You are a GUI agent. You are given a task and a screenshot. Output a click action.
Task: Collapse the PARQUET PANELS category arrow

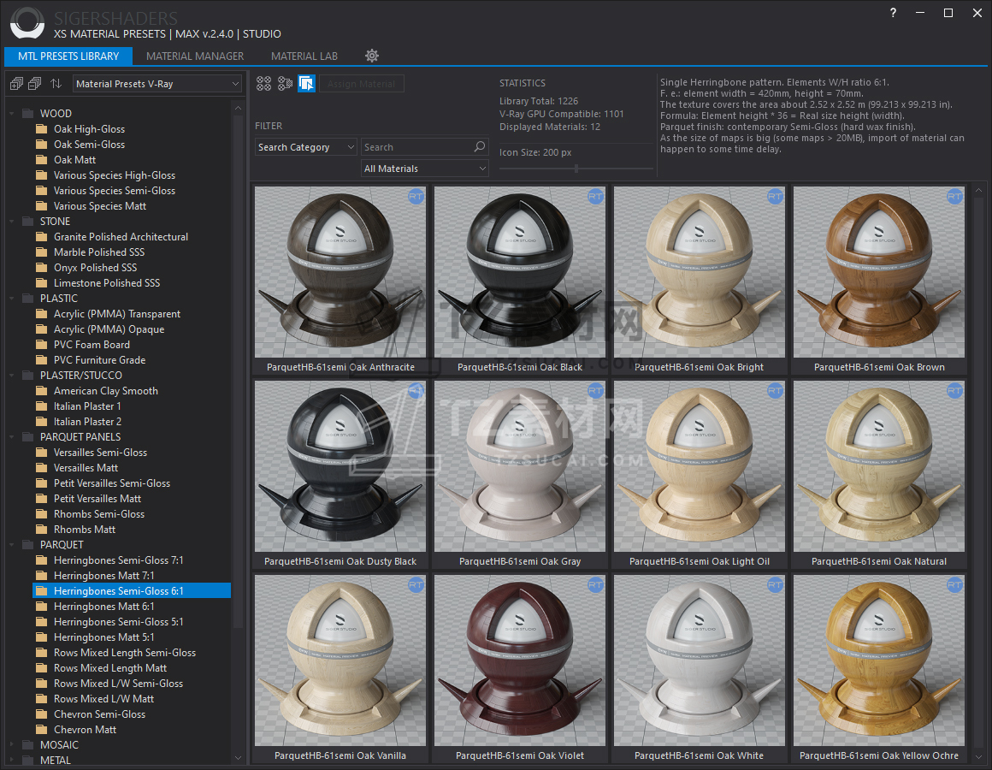coord(11,437)
